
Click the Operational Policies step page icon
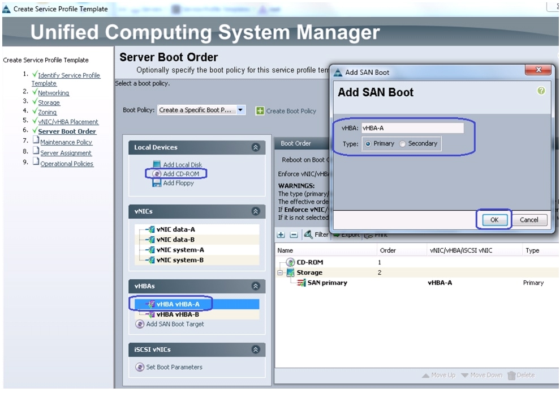tap(36, 161)
